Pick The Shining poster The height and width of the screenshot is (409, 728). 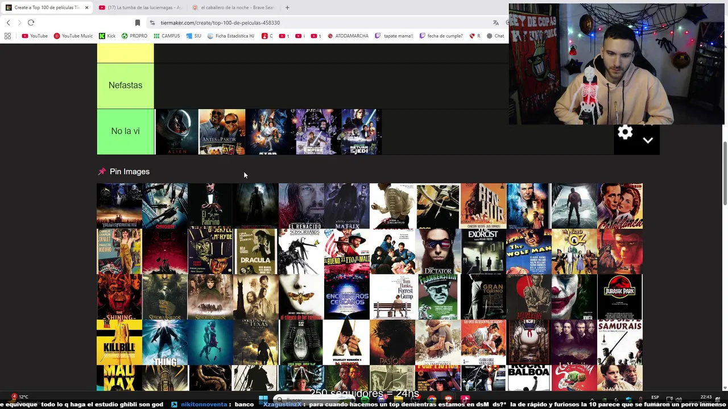tap(119, 297)
